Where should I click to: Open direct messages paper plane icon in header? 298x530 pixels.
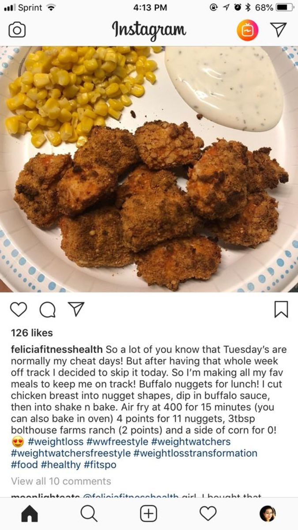278,30
